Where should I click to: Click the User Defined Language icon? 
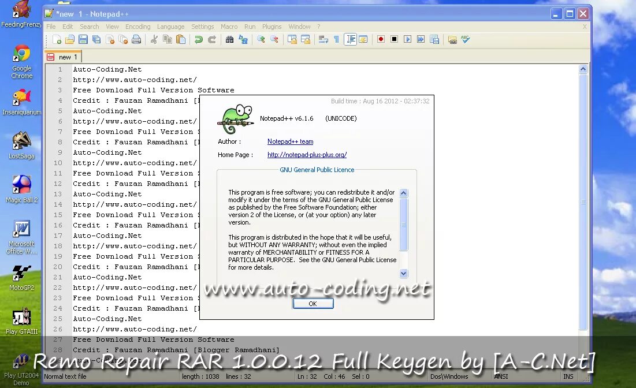point(363,39)
